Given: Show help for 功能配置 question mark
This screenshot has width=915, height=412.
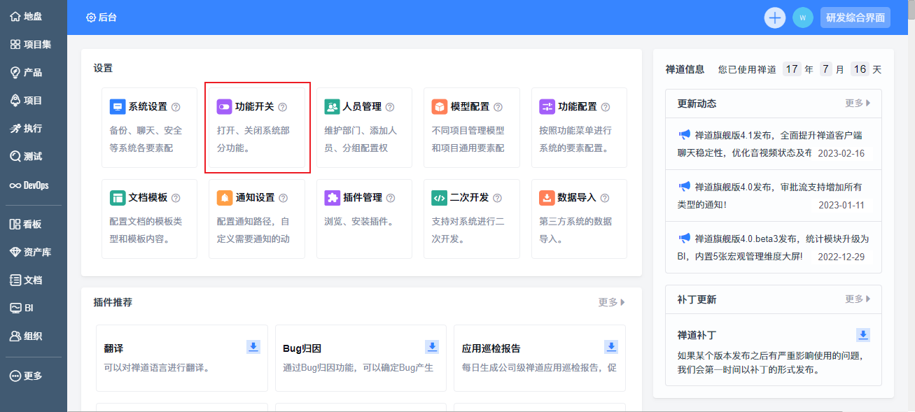Looking at the screenshot, I should (x=606, y=107).
